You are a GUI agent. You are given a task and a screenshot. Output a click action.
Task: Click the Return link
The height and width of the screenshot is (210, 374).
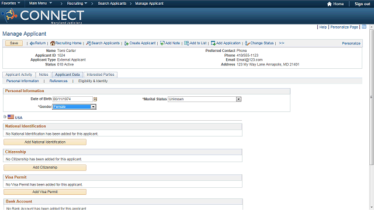(40, 43)
